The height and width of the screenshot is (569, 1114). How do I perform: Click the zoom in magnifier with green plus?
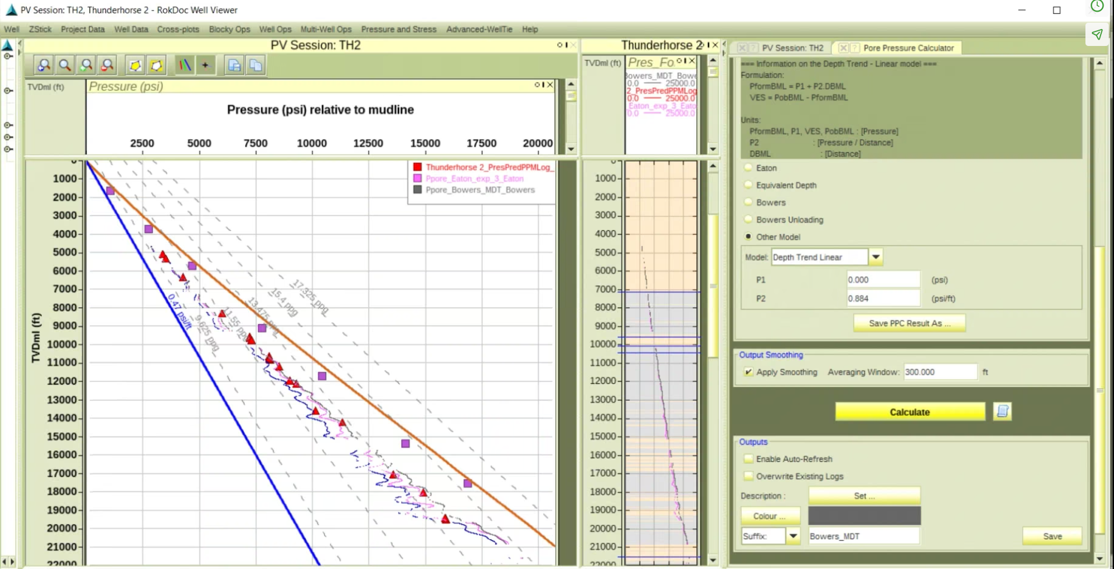[x=86, y=65]
